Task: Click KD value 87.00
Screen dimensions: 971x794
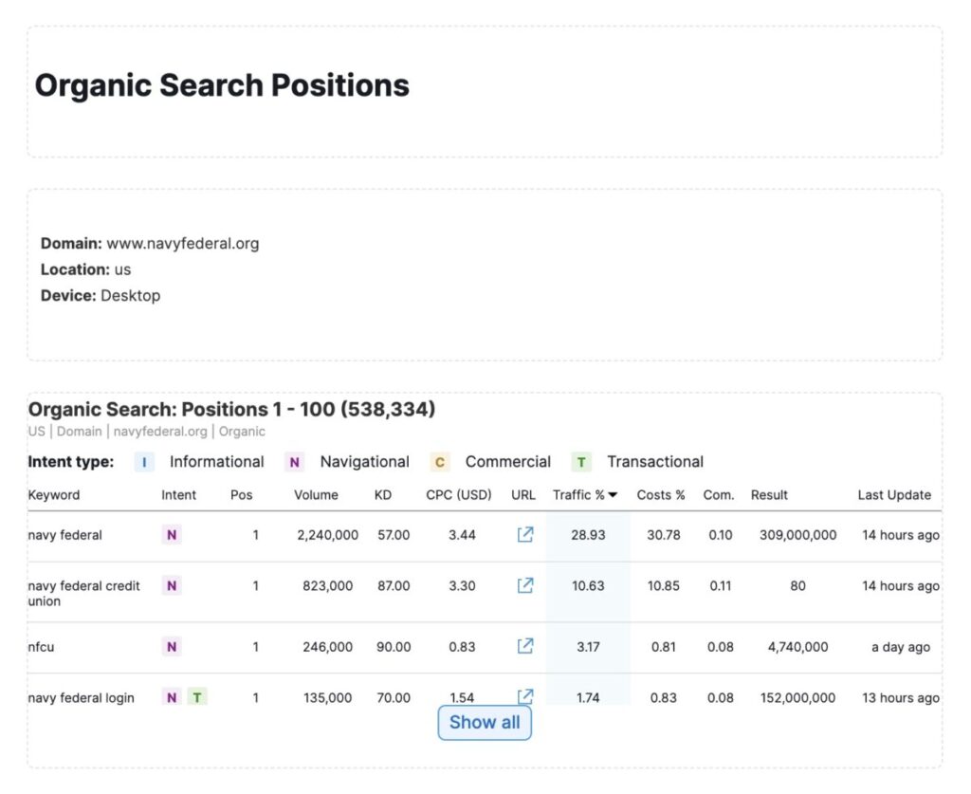Action: 394,586
